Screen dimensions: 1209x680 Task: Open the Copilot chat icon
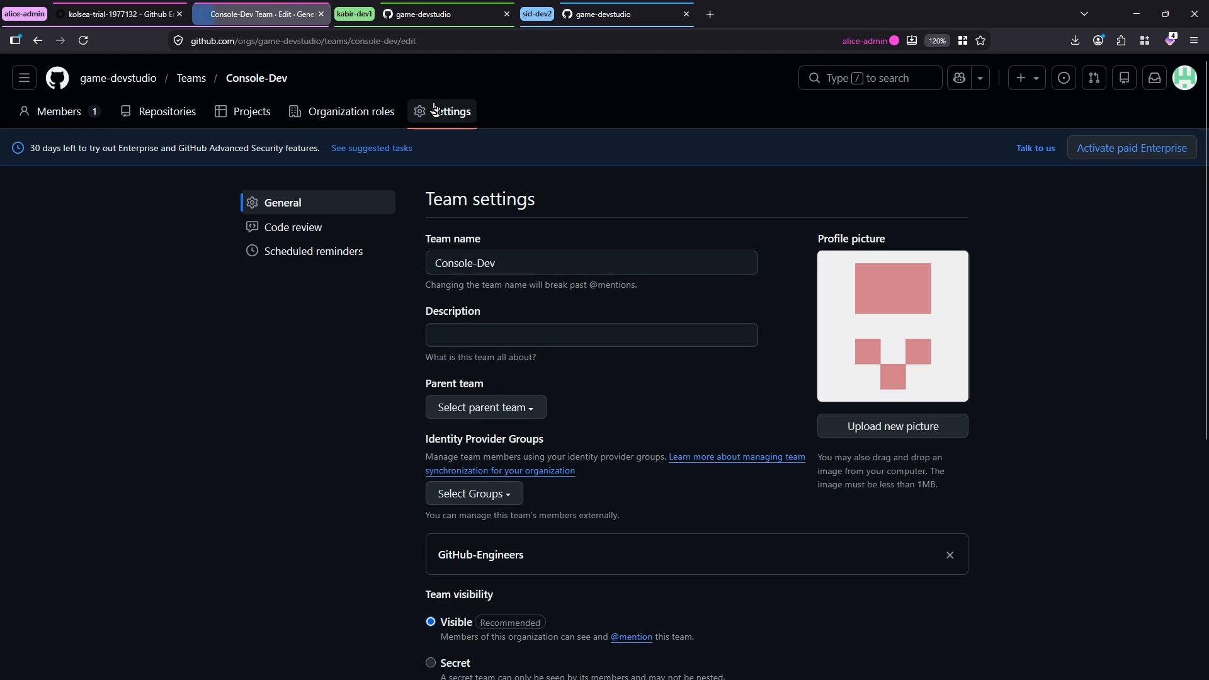click(x=960, y=78)
